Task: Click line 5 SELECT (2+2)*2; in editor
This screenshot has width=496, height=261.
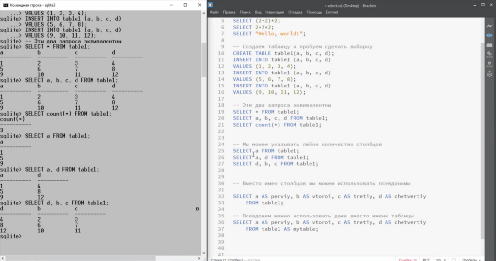Action: 257,21
